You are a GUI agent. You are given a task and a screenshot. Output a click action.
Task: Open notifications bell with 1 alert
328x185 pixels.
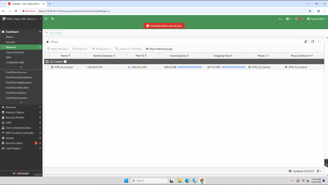click(x=299, y=19)
